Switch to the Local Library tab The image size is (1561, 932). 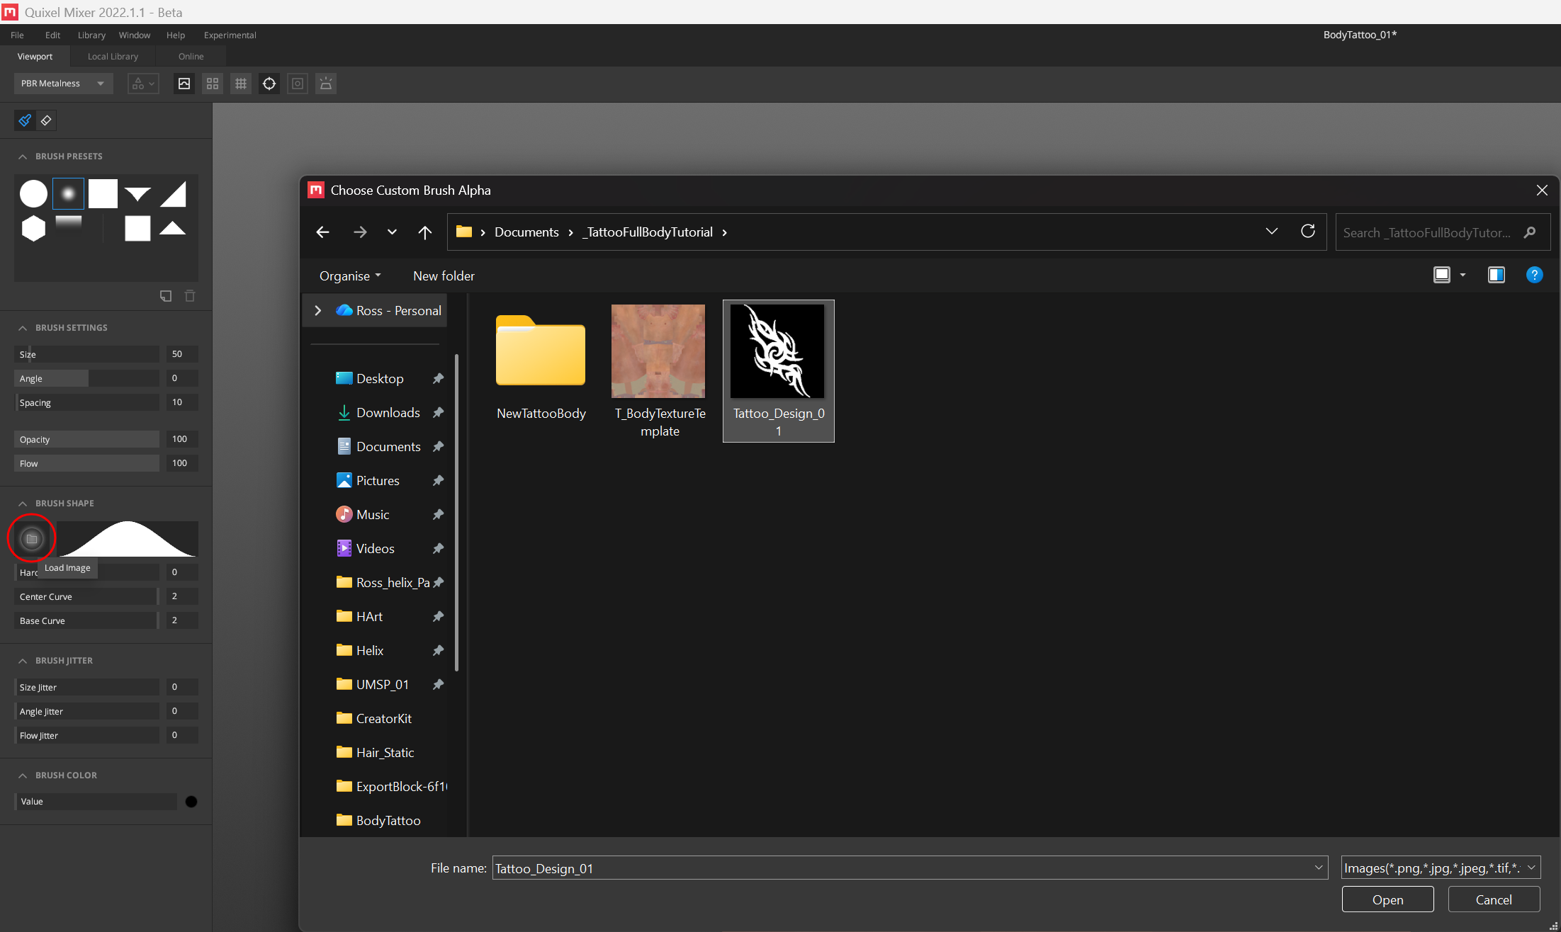113,57
